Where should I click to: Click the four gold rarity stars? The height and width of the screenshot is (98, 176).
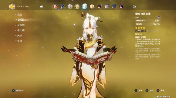pyautogui.click(x=140, y=28)
